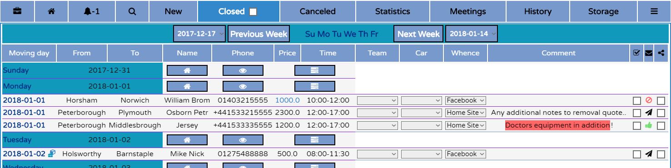
Task: Click the Previous Week button
Action: tap(258, 34)
